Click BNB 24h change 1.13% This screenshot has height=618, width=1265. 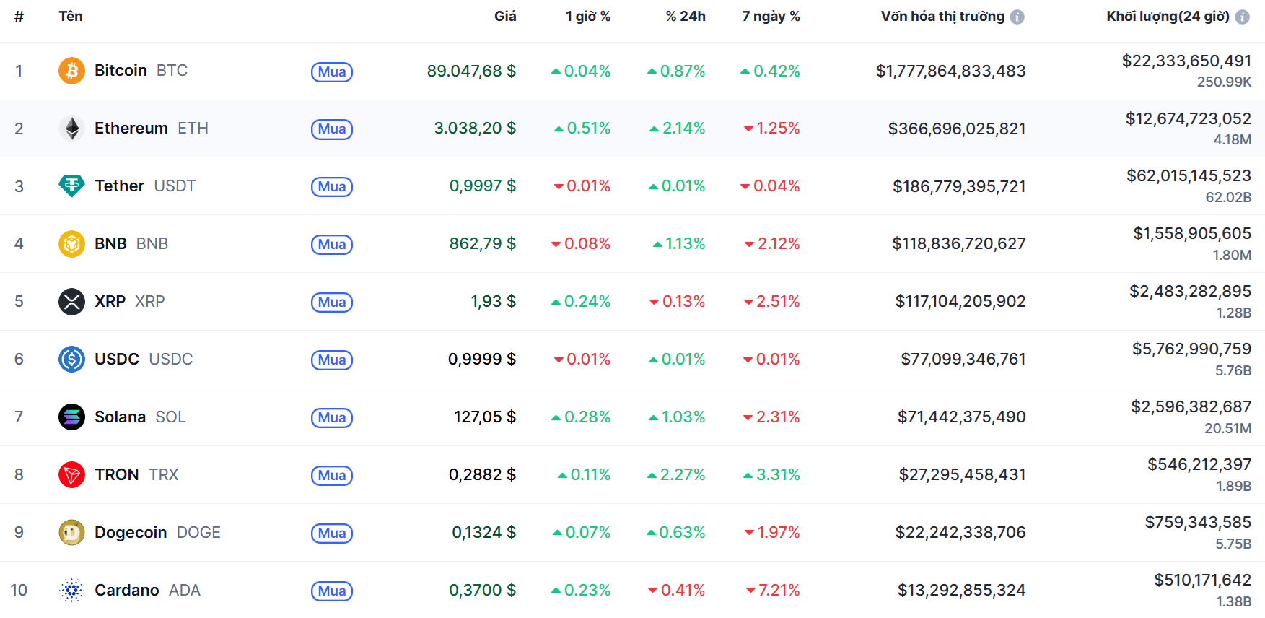[678, 244]
